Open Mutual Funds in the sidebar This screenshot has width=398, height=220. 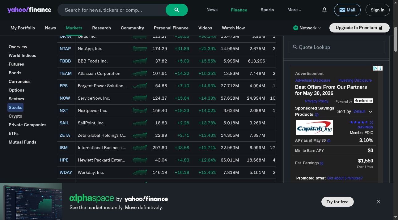[23, 142]
